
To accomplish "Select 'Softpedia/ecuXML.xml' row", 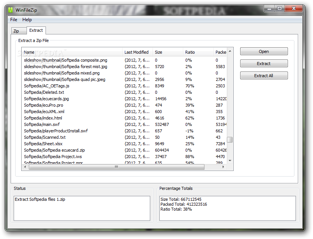I will pos(124,112).
